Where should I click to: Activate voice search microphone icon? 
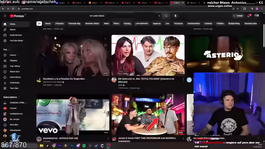tap(176, 16)
